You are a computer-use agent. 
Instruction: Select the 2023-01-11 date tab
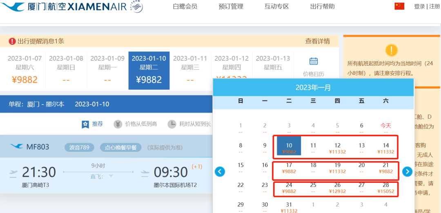pyautogui.click(x=190, y=71)
